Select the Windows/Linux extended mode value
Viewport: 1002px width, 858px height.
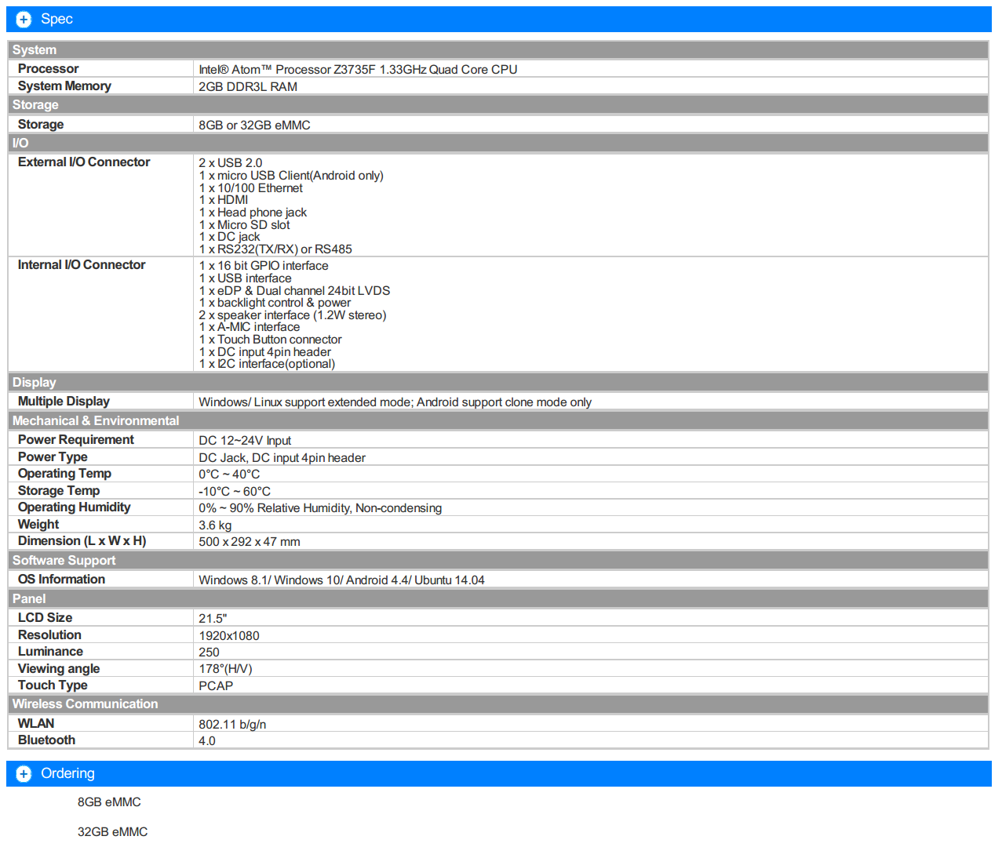point(395,402)
